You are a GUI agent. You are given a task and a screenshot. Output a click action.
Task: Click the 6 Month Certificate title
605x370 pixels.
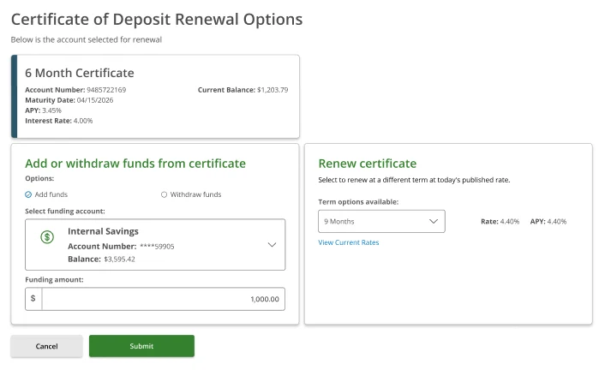[x=80, y=73]
